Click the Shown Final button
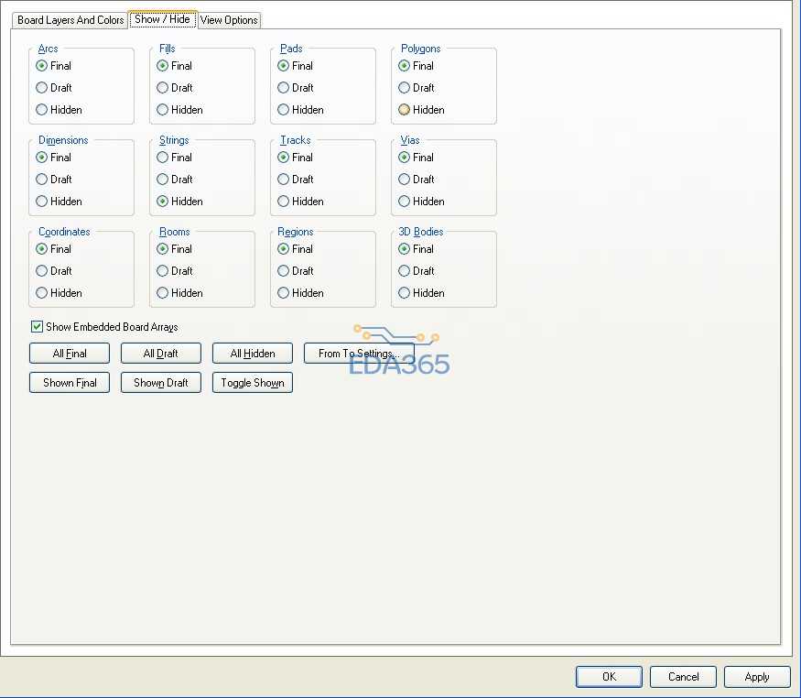The height and width of the screenshot is (698, 801). [x=70, y=382]
